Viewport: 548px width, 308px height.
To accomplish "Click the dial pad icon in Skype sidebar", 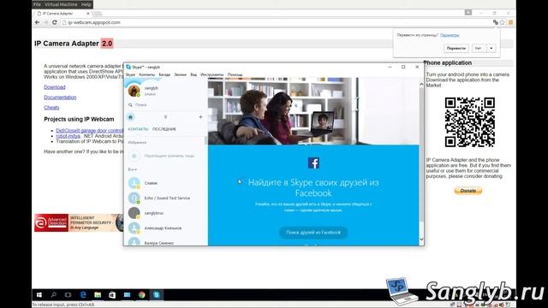I will (165, 117).
